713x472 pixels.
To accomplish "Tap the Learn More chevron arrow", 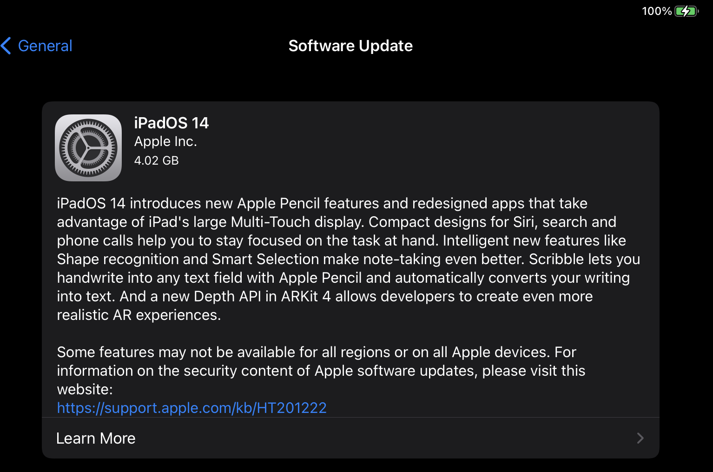I will point(640,438).
